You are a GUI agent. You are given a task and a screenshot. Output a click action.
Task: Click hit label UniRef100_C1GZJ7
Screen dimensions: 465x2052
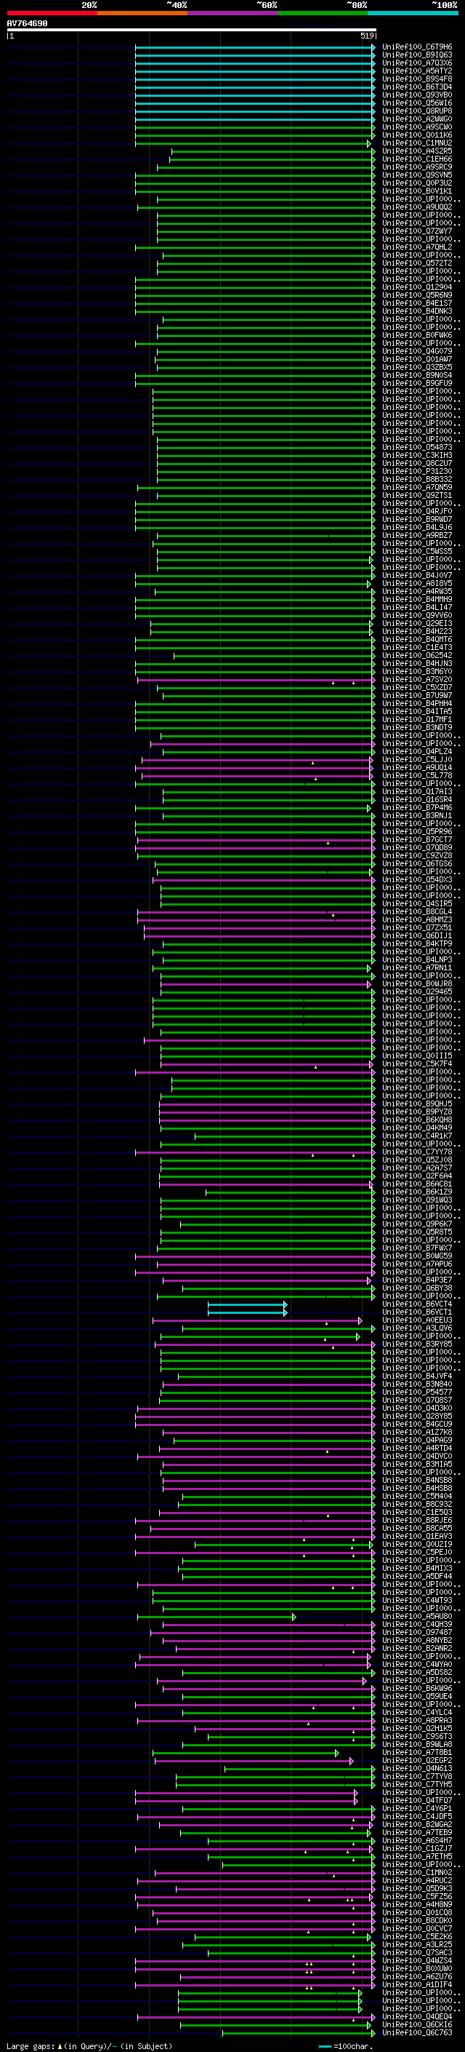(417, 1848)
